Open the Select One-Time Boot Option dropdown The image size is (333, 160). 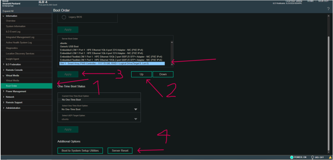point(99,109)
